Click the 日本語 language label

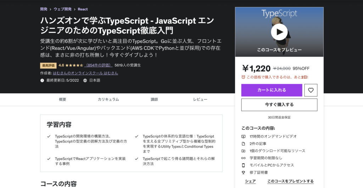(95, 80)
